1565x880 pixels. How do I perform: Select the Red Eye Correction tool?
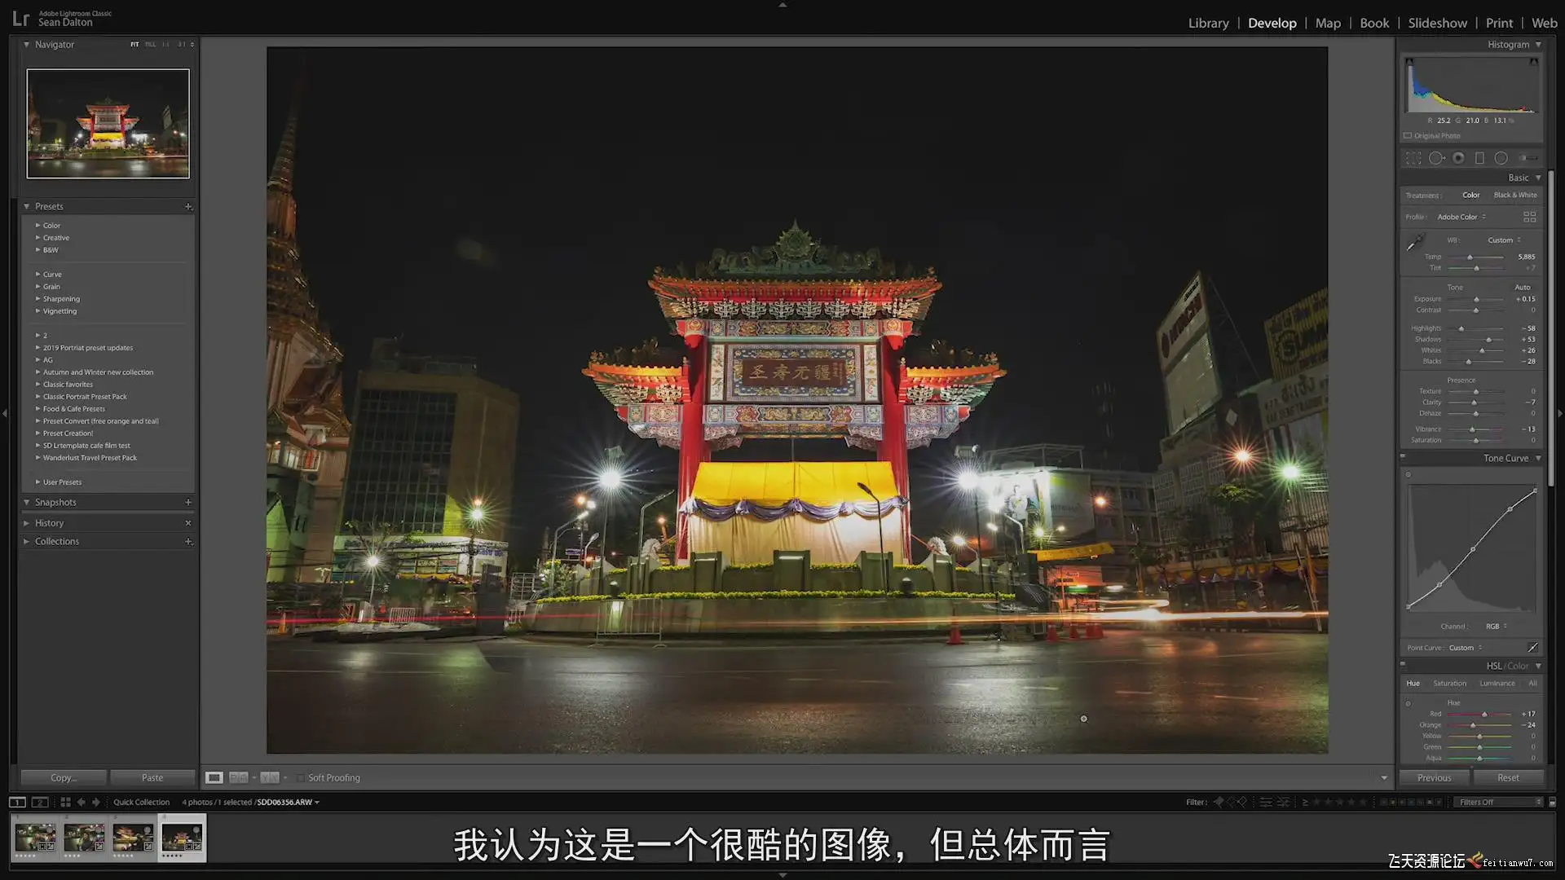pos(1458,158)
